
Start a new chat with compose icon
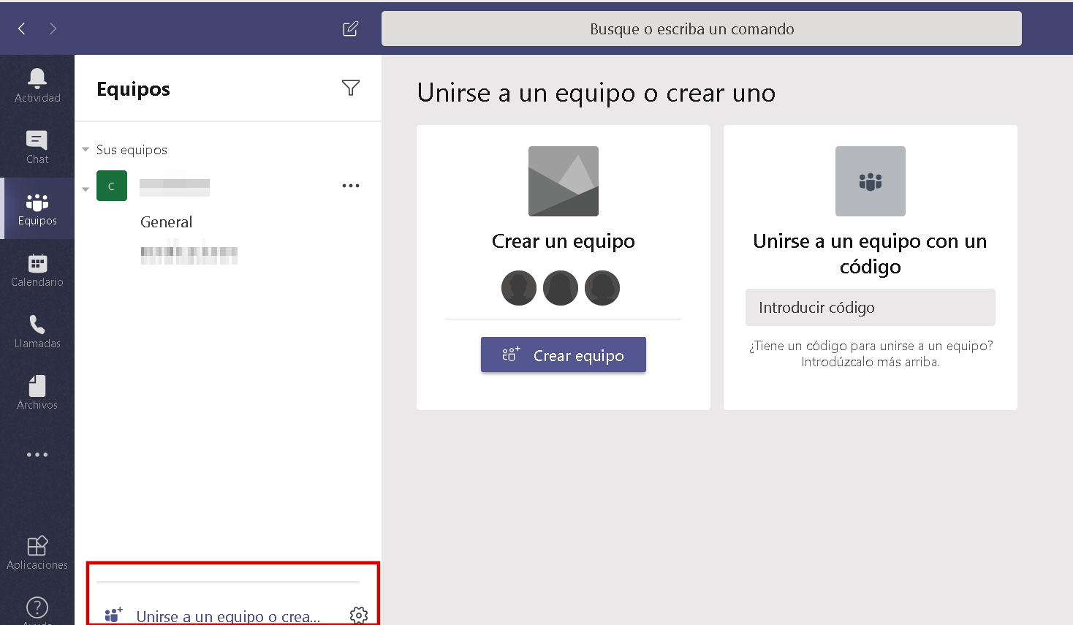tap(351, 29)
